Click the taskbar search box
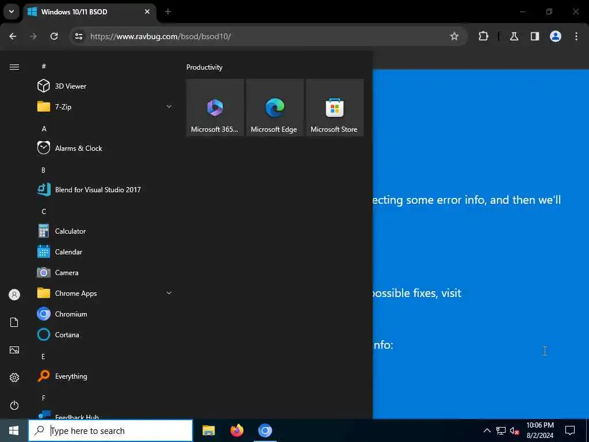 (110, 430)
